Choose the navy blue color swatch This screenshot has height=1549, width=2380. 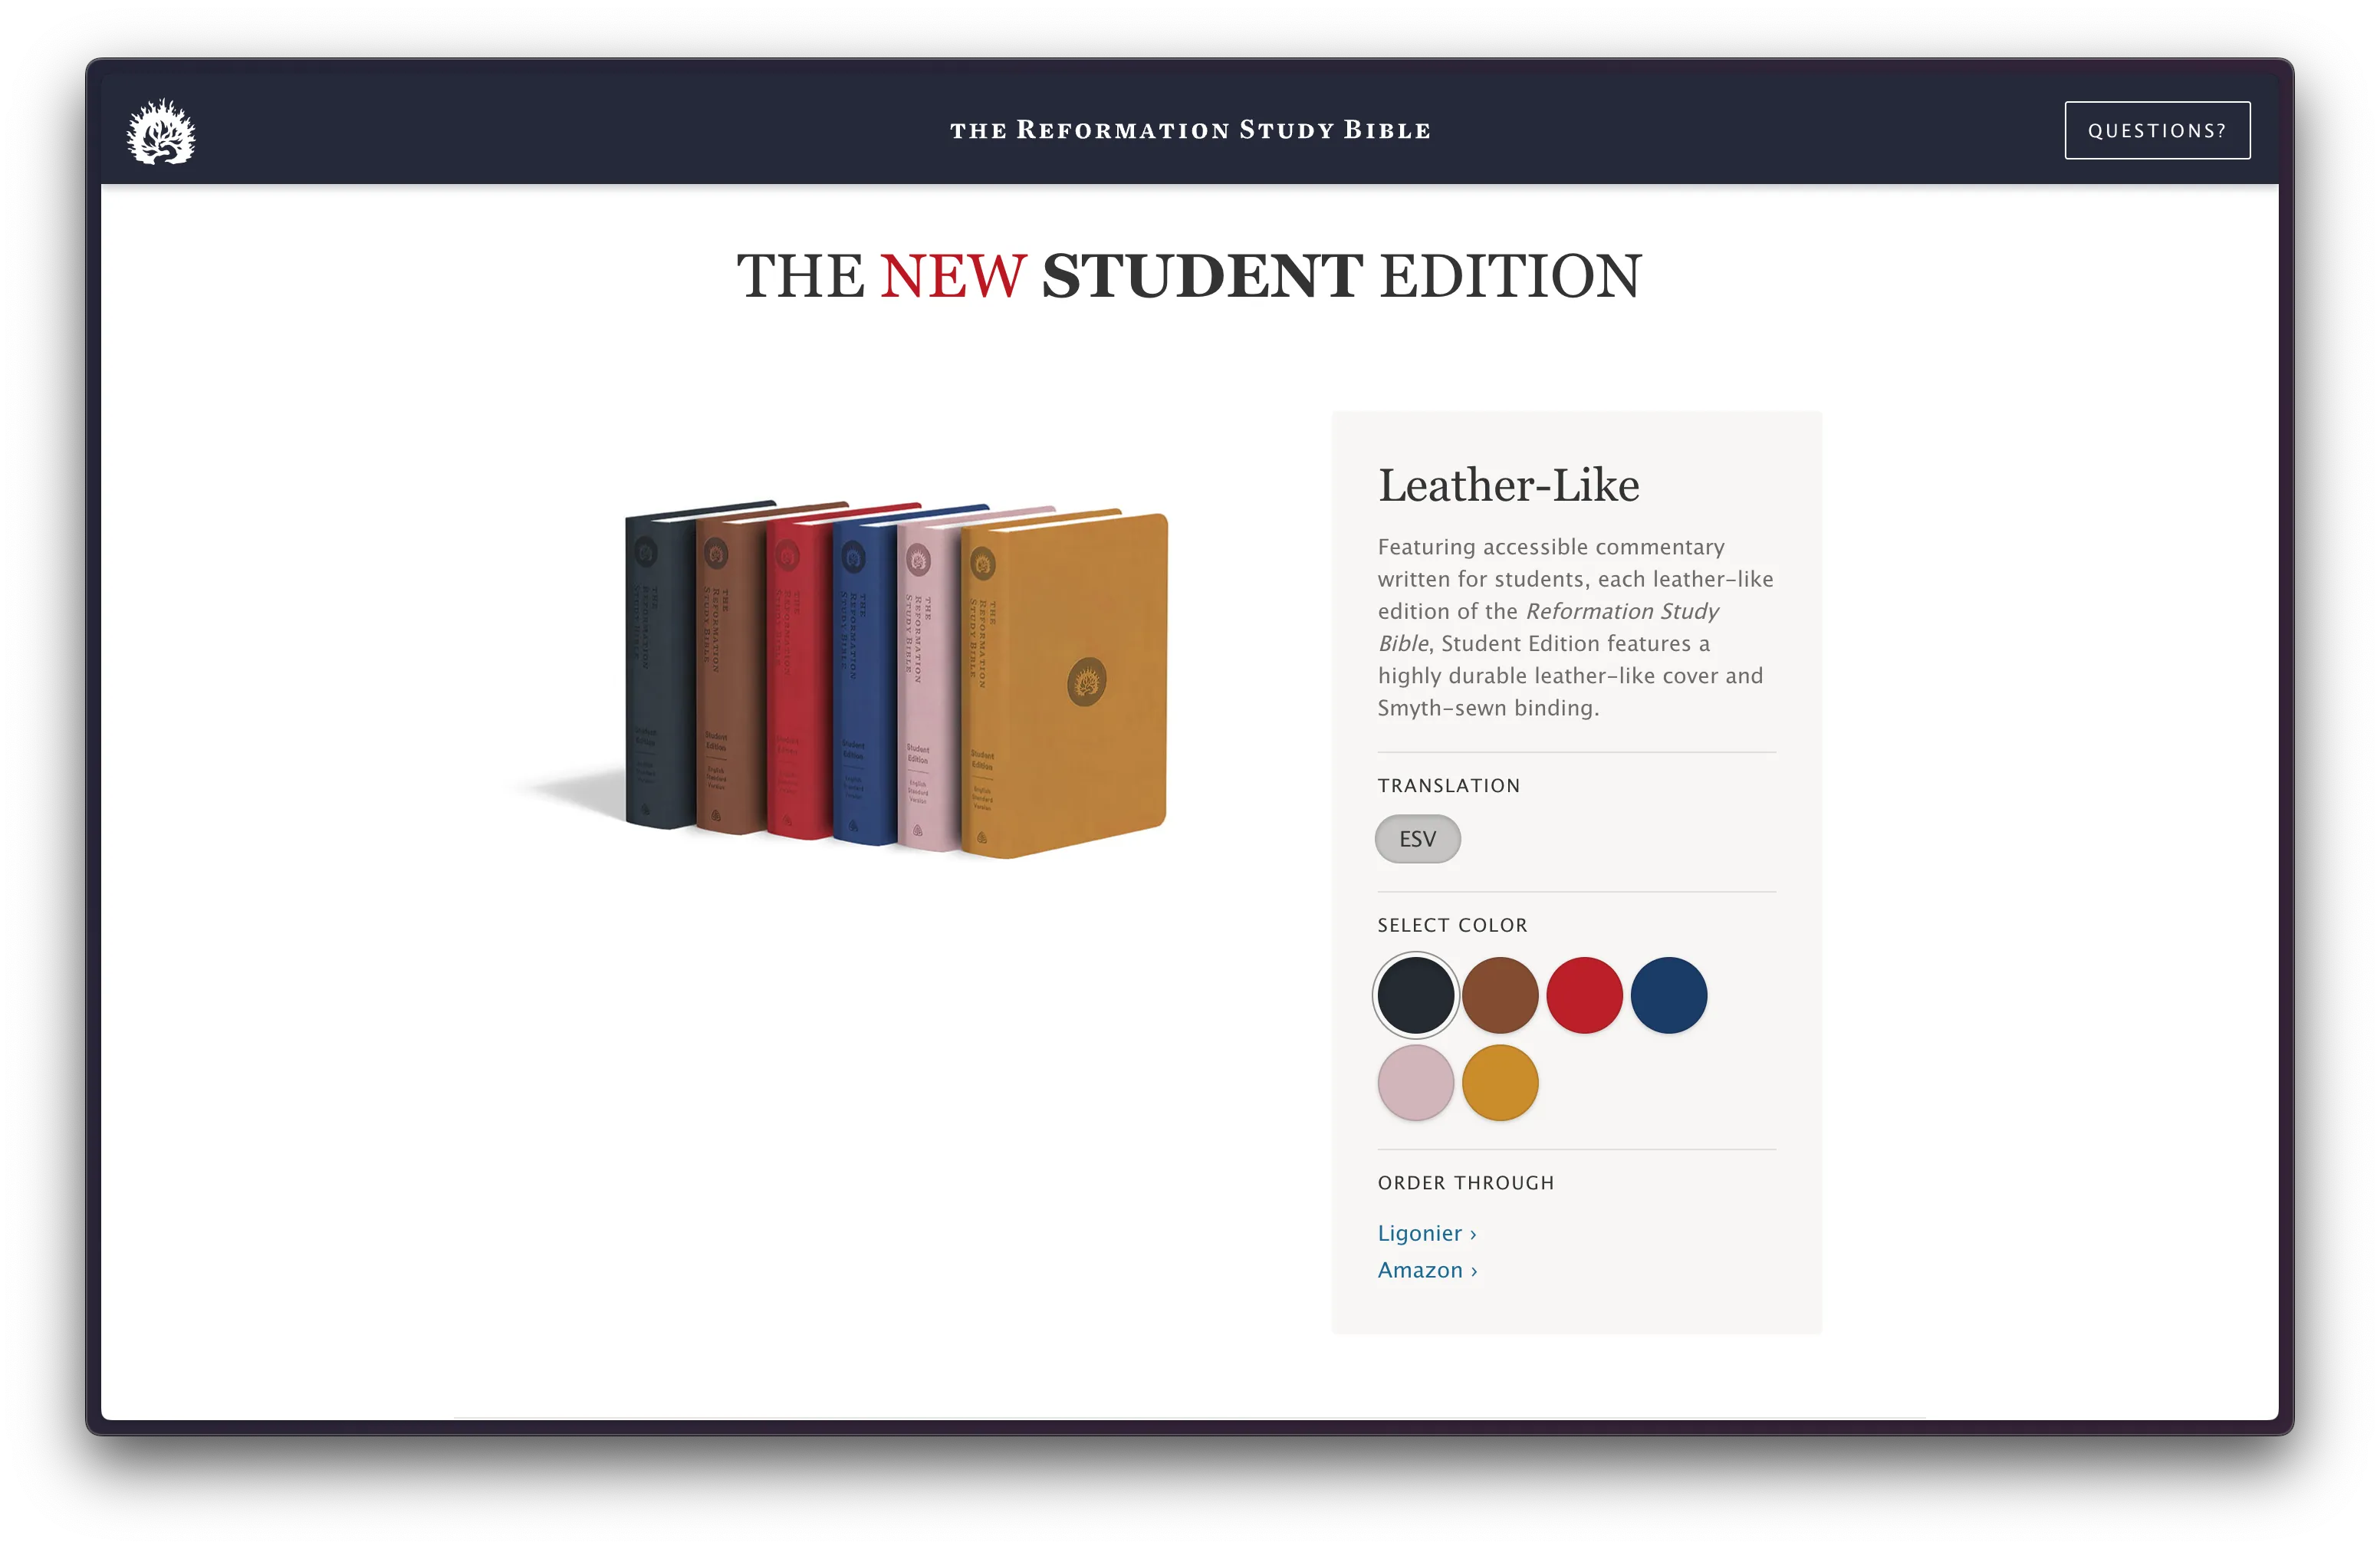(x=1668, y=994)
